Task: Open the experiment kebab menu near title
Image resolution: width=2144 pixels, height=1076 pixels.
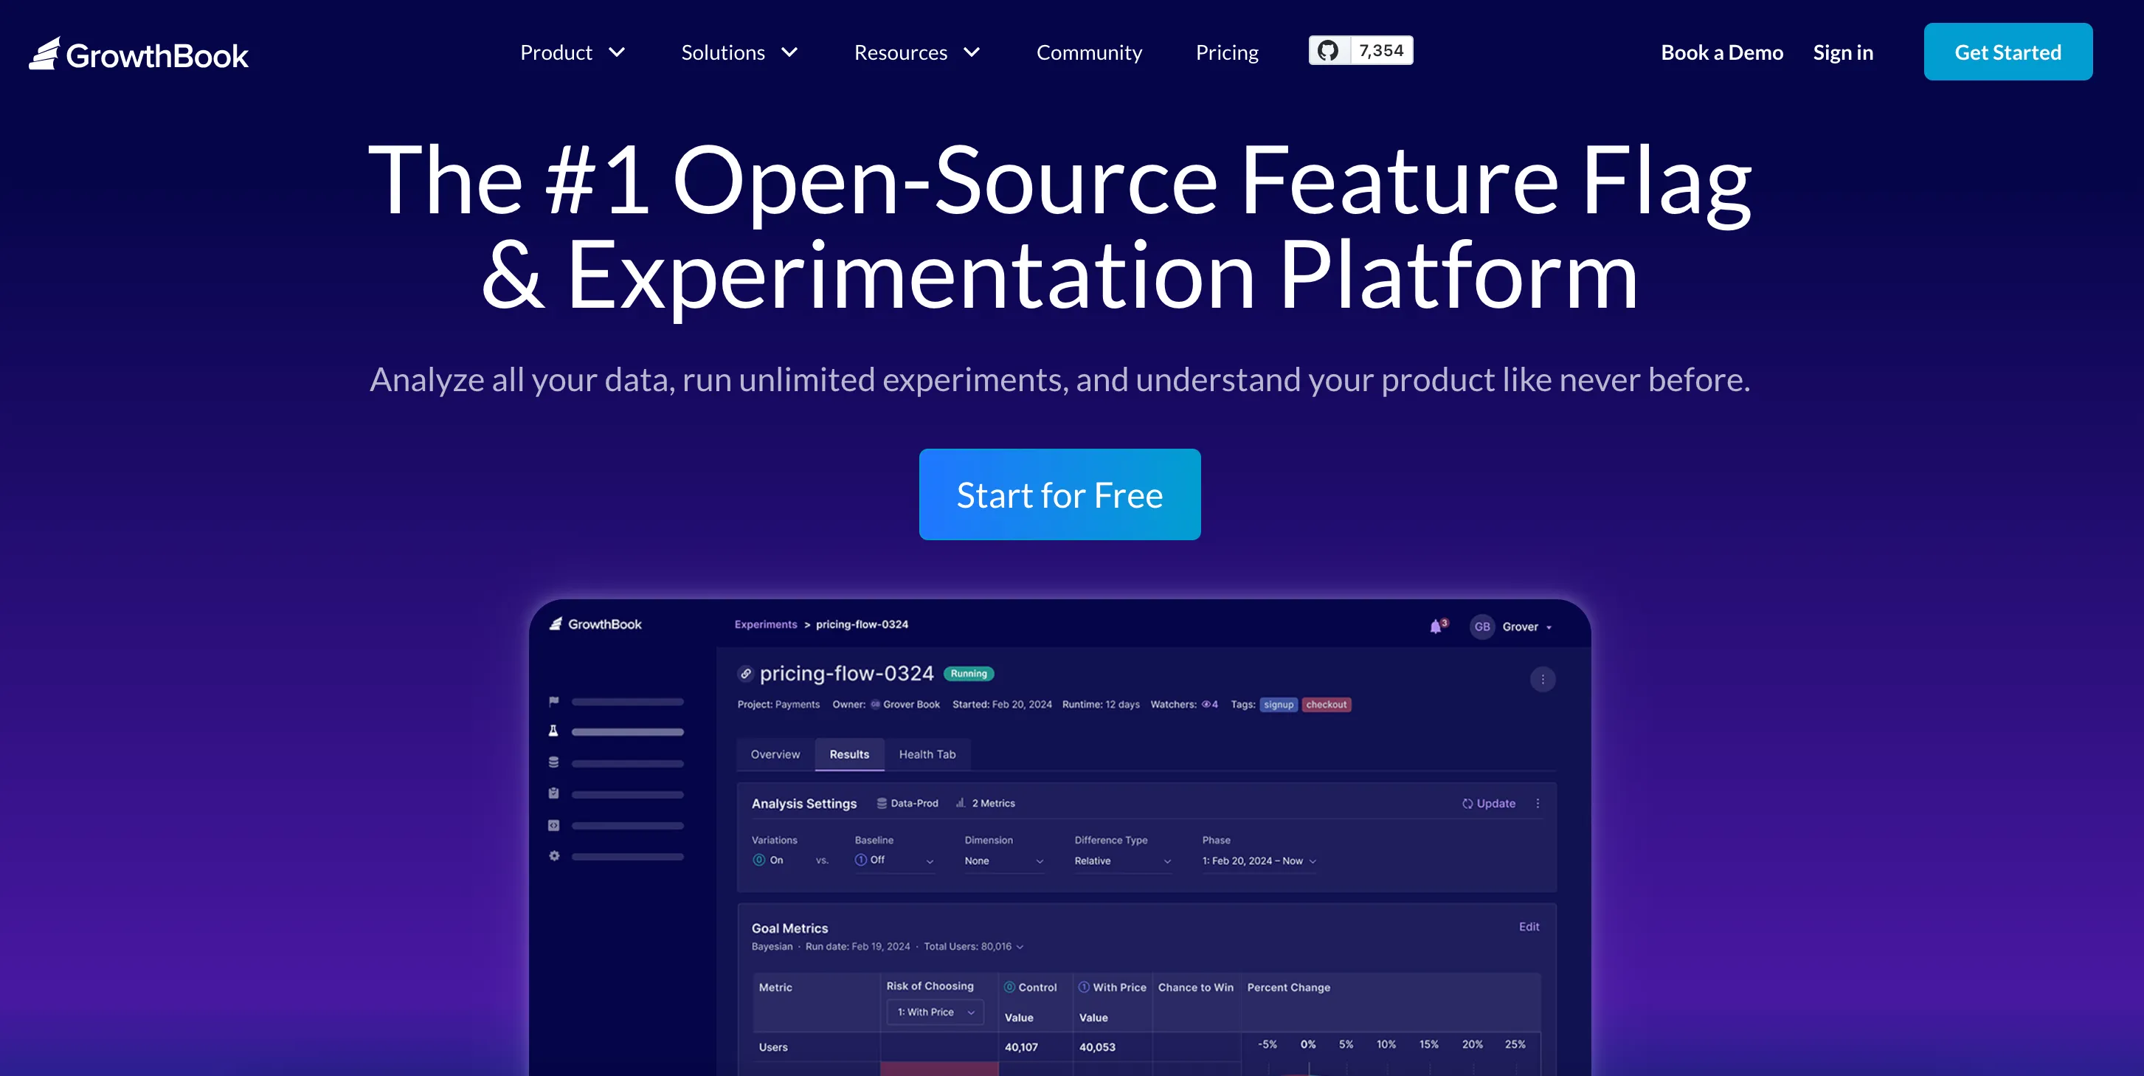Action: pyautogui.click(x=1542, y=680)
